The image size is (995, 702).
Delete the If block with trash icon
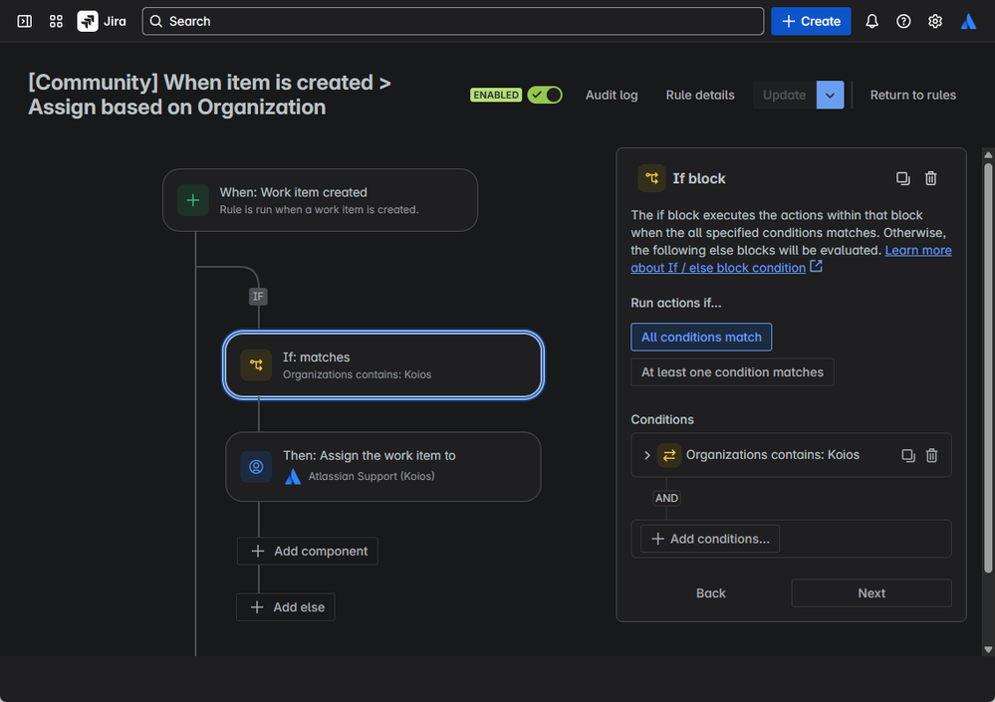pos(931,179)
